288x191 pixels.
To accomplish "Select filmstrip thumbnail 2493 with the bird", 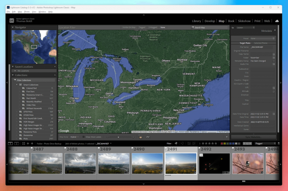I will click(x=248, y=163).
